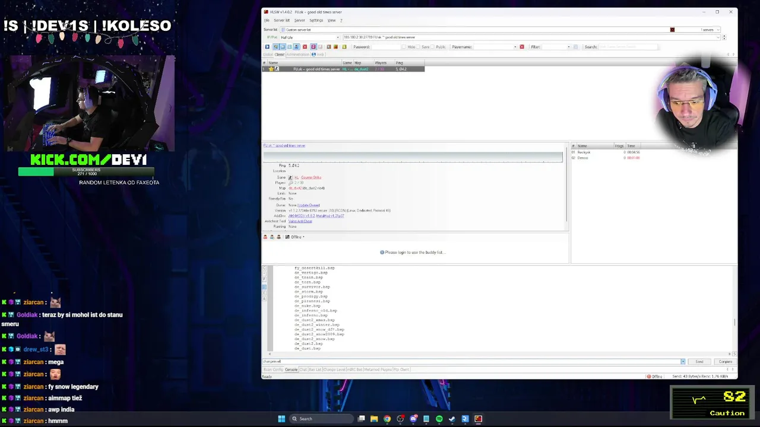Click the console command input field
Viewport: 760px width, 427px height.
(x=472, y=361)
